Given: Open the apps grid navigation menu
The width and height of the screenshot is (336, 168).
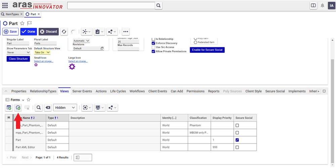Looking at the screenshot, I should [5, 5].
